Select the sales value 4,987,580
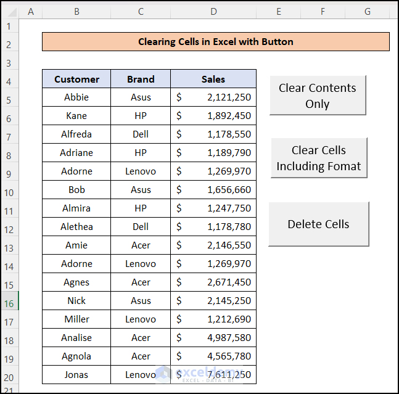 [x=213, y=338]
